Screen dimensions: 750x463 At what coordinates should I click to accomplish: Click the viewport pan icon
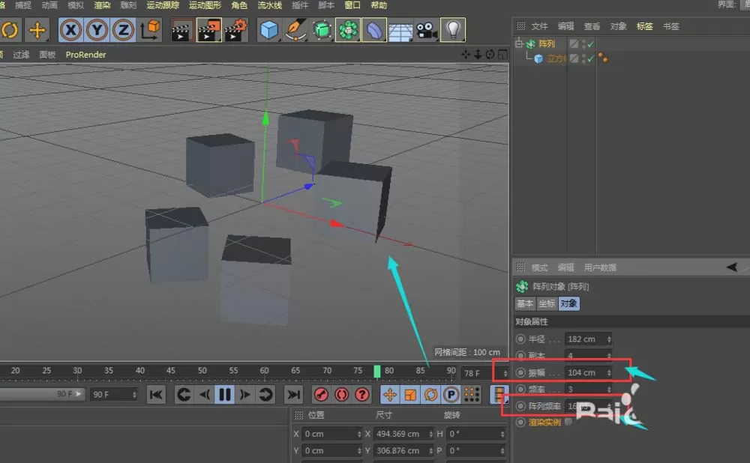coord(466,55)
